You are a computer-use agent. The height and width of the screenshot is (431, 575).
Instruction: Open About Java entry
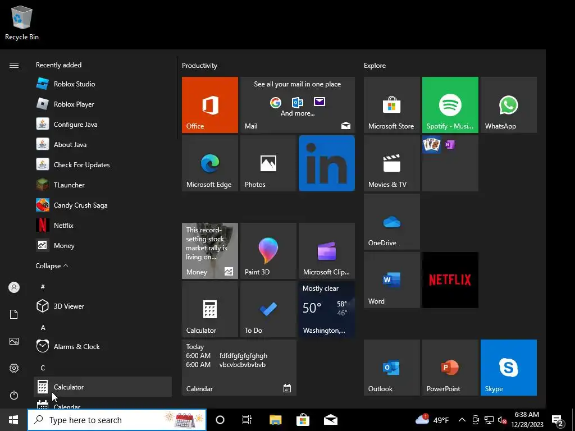pos(103,144)
